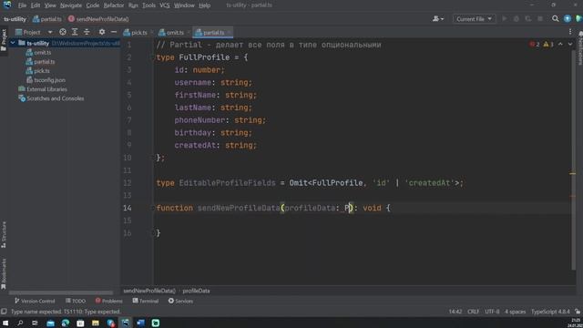The width and height of the screenshot is (583, 328).
Task: Click the warnings count indicator in editor
Action: click(548, 45)
